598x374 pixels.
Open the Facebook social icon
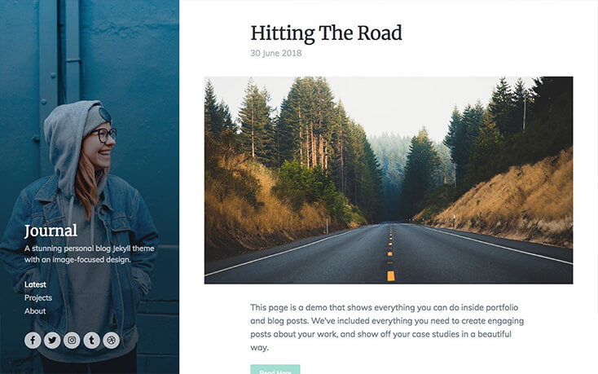click(33, 340)
